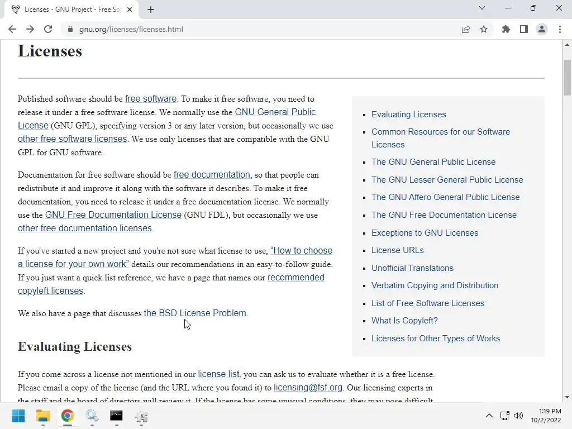
Task: Open Chrome's three-dot menu
Action: [x=560, y=29]
